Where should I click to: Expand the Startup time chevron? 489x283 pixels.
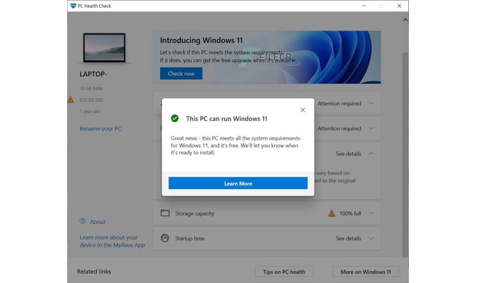tap(371, 239)
